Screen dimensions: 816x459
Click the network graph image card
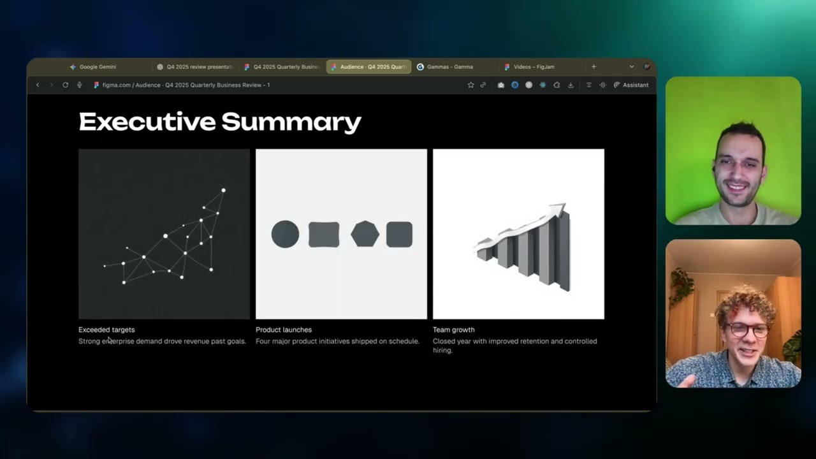pos(164,234)
